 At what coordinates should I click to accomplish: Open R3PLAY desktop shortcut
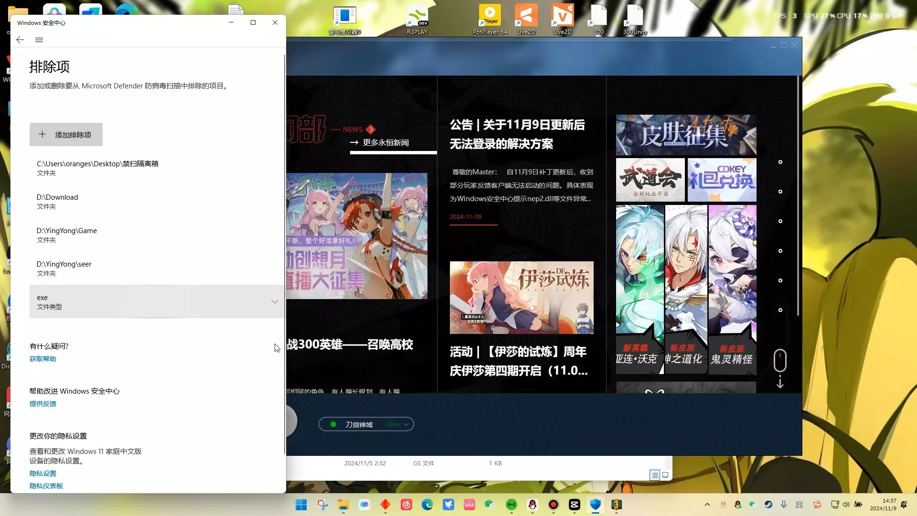click(x=417, y=19)
